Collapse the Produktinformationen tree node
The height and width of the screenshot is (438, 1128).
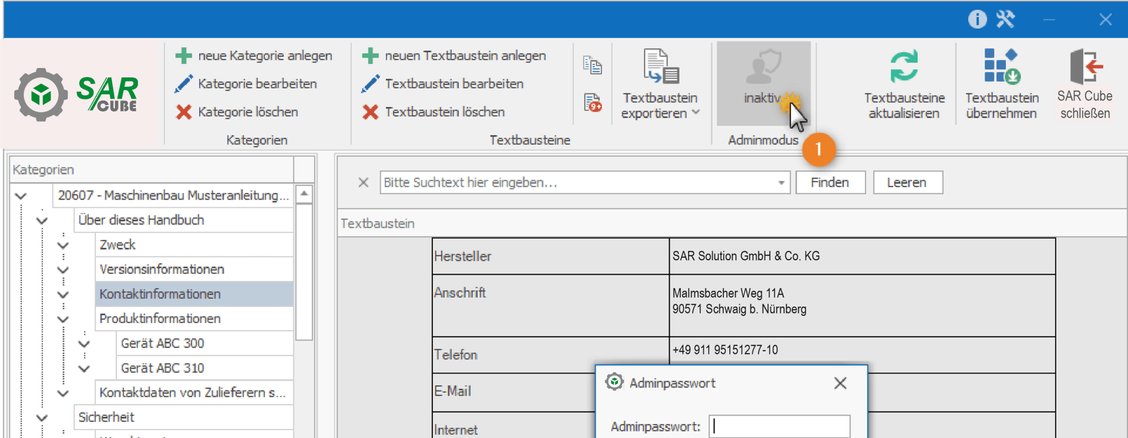63,319
